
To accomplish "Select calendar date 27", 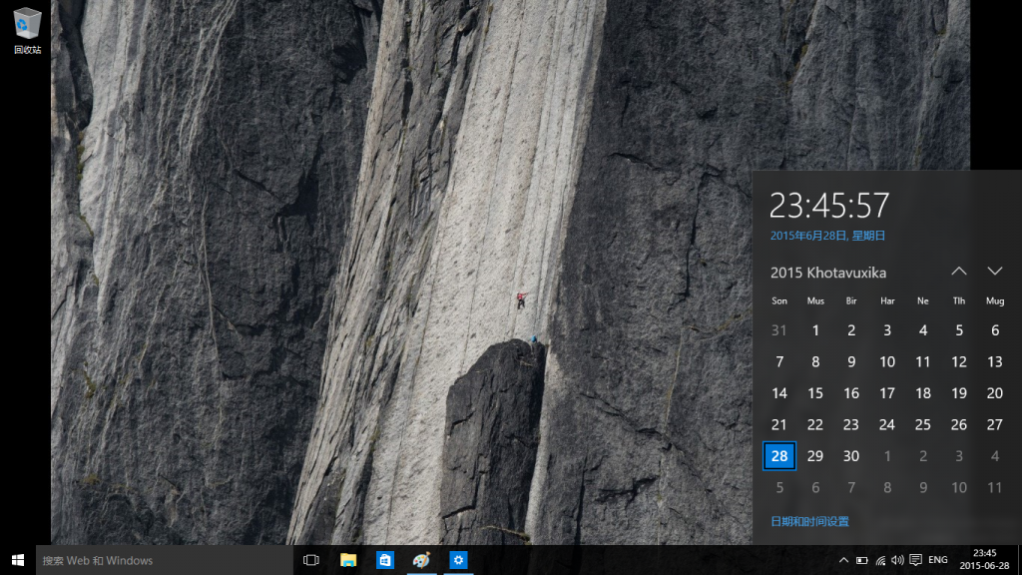I will (x=995, y=424).
